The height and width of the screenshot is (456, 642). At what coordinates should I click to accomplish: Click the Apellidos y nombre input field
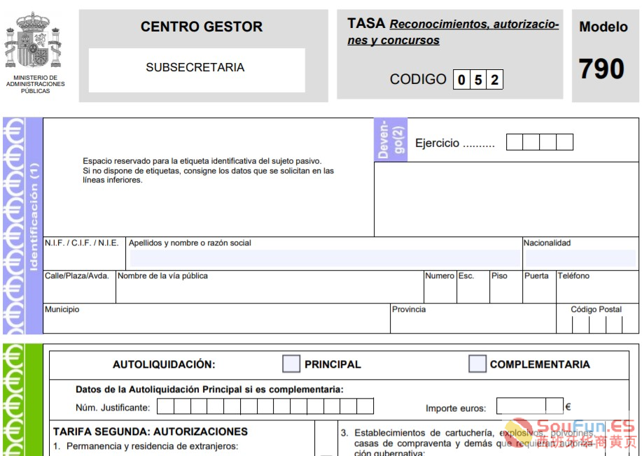point(325,259)
